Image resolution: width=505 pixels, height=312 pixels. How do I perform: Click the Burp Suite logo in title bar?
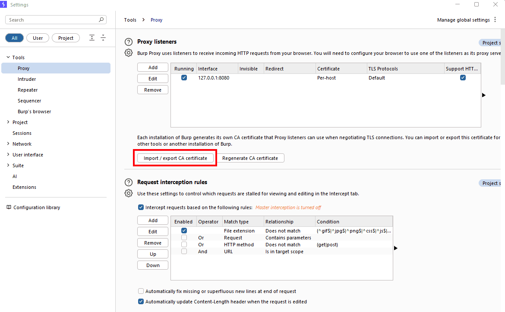click(x=4, y=4)
